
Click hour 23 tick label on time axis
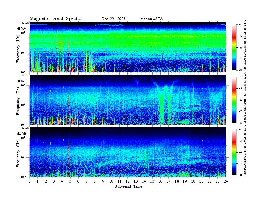218,181
